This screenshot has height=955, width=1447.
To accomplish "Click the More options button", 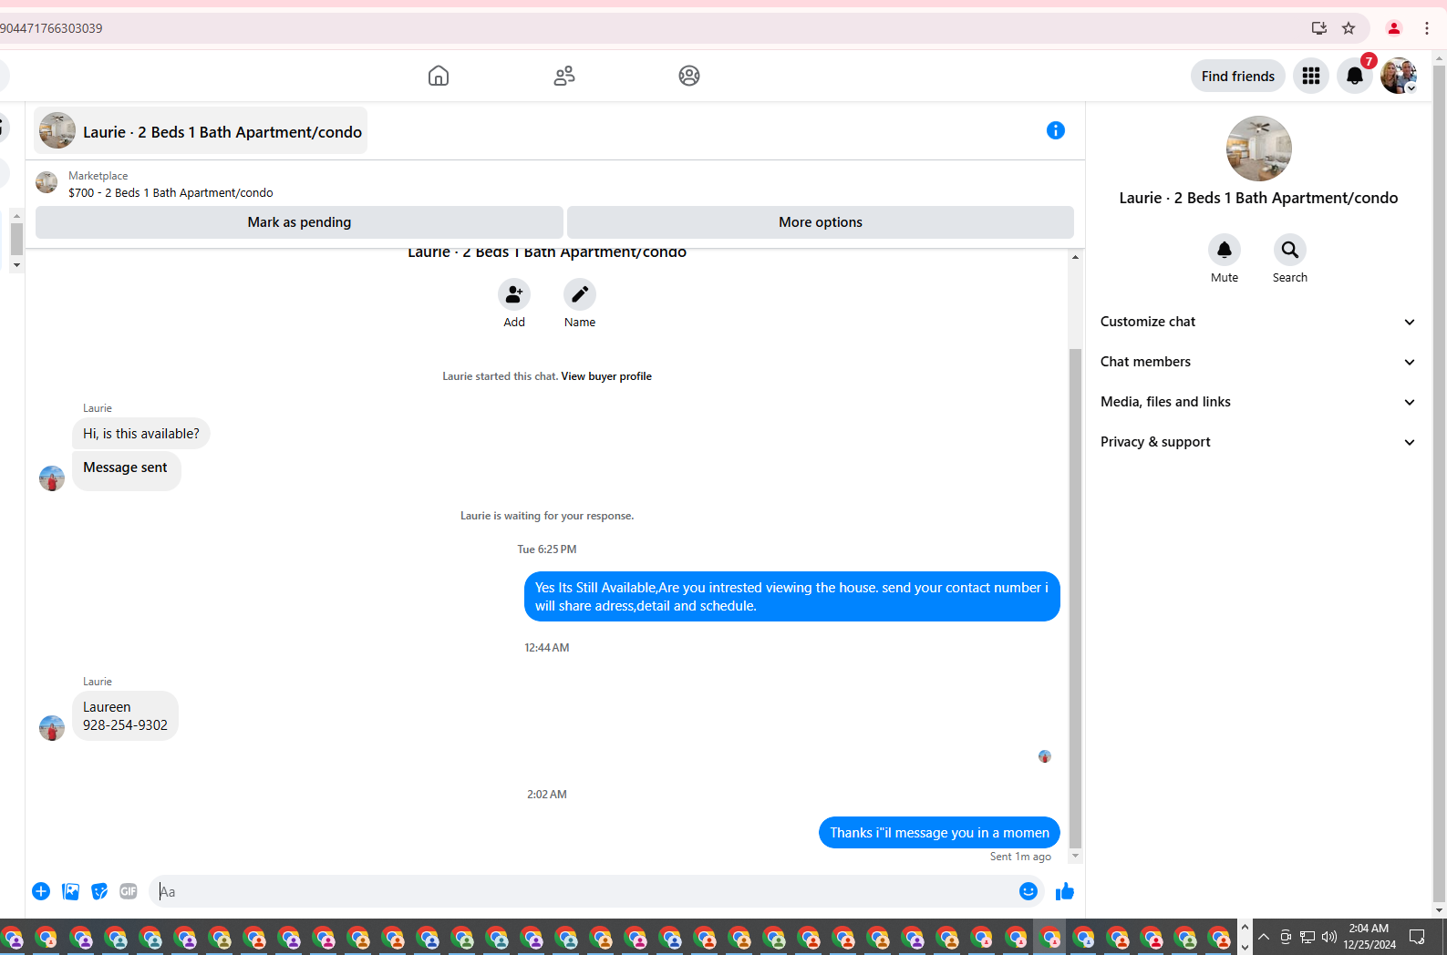I will pyautogui.click(x=821, y=222).
